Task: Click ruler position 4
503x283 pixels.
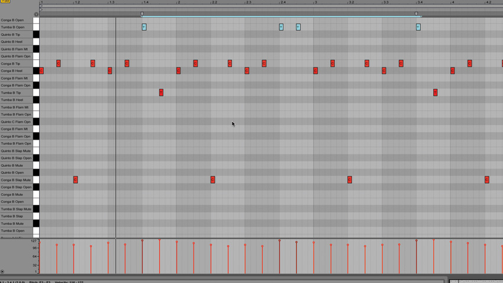Action: (x=453, y=2)
